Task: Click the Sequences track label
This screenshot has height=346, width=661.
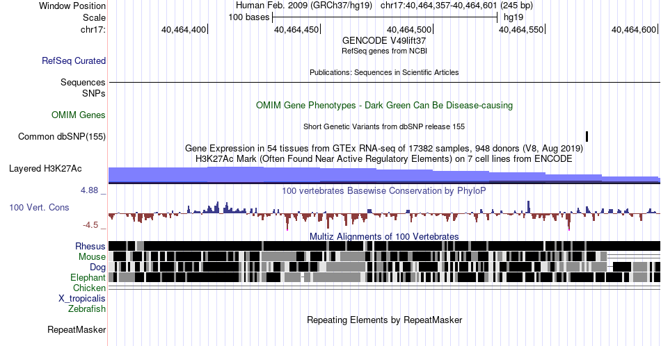Action: coord(83,82)
